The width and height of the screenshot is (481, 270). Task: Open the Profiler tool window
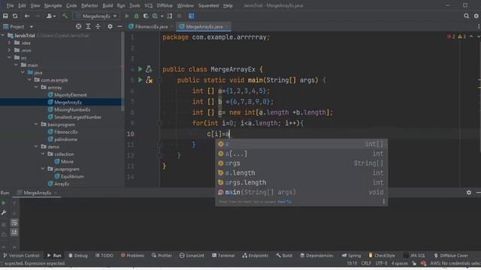162,255
